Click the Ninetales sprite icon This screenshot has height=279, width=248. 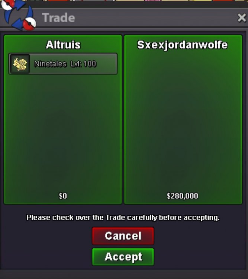20,64
